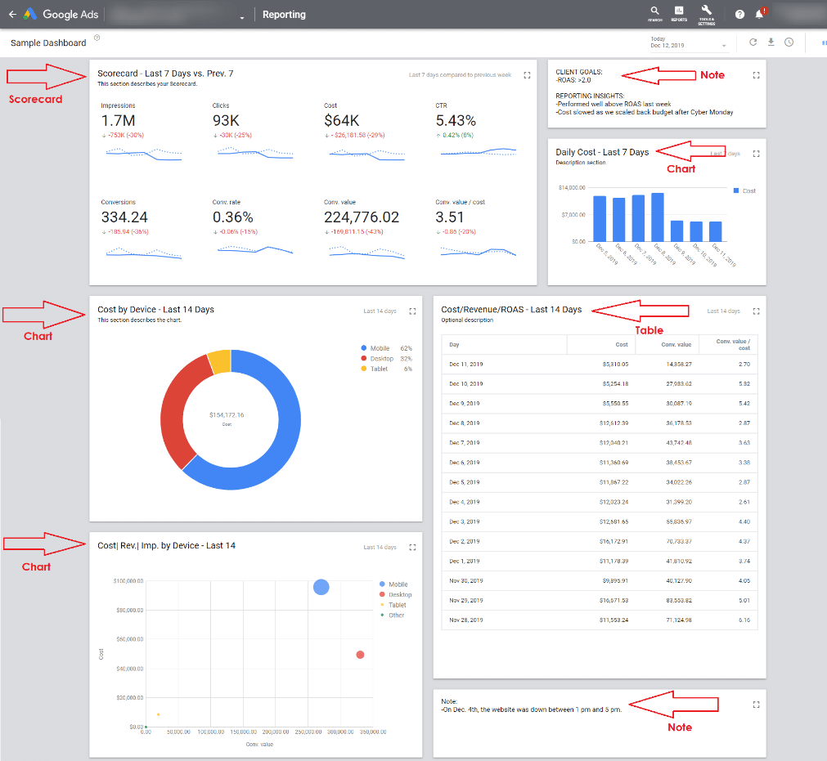
Task: Click the Help question mark icon
Action: 739,15
